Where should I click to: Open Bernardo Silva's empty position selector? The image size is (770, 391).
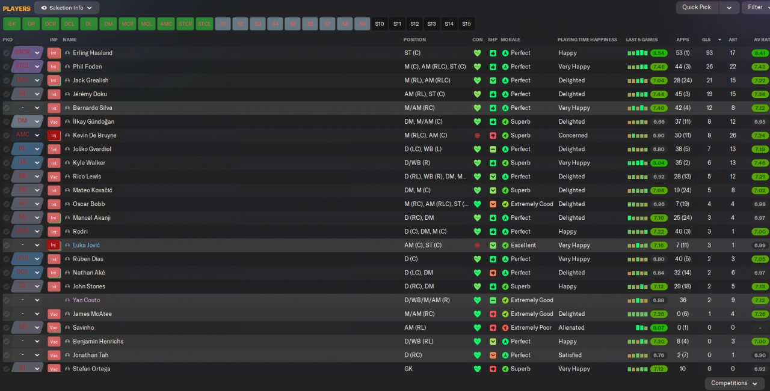click(27, 108)
